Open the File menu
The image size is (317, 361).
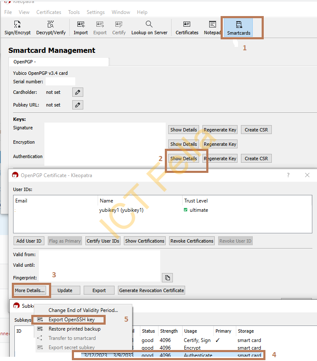click(x=8, y=12)
